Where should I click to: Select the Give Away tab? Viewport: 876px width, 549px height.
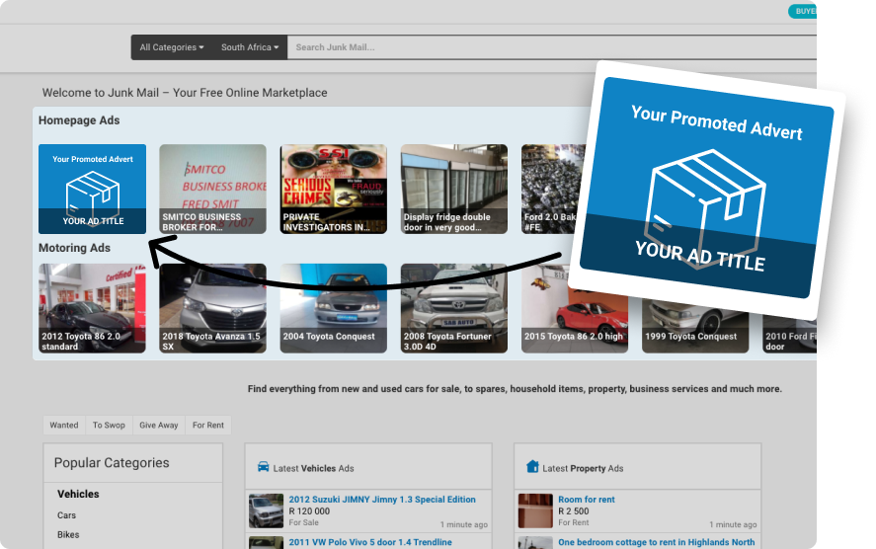[x=159, y=425]
